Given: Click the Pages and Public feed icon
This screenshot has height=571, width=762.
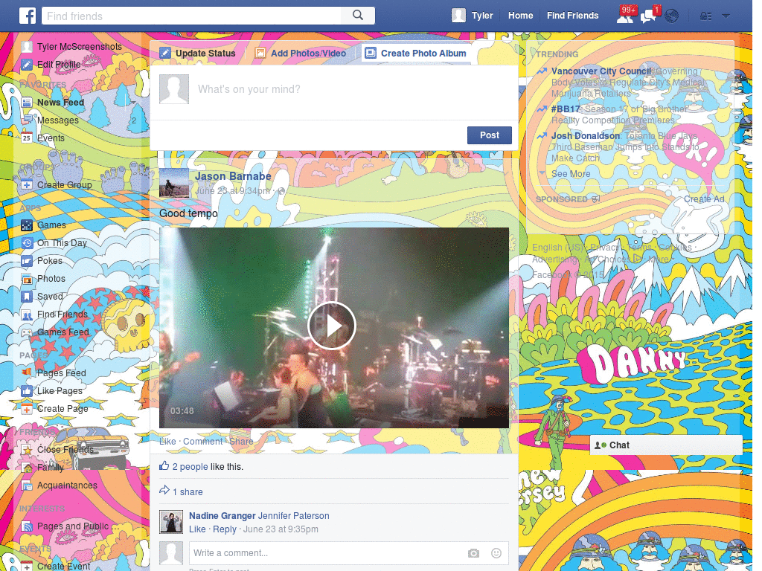Looking at the screenshot, I should (x=27, y=526).
